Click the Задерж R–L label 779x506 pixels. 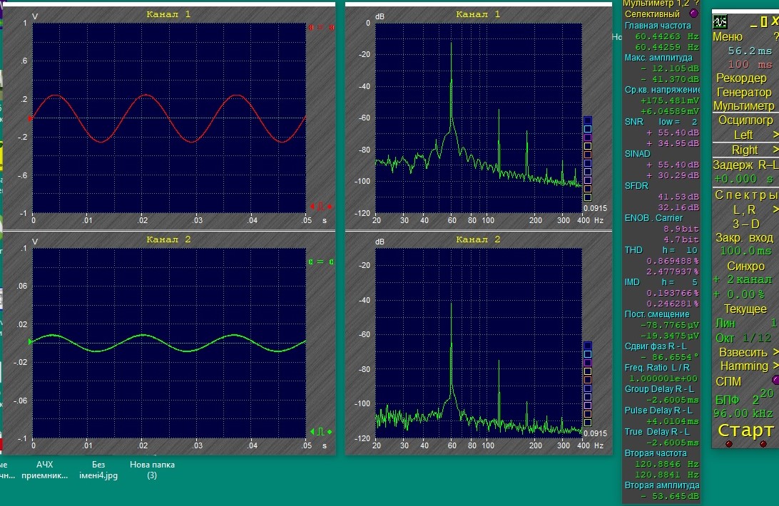[745, 165]
